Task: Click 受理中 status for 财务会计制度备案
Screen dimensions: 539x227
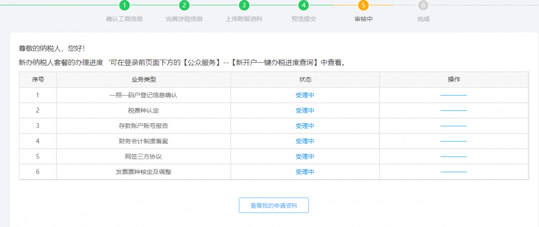Action: (305, 141)
